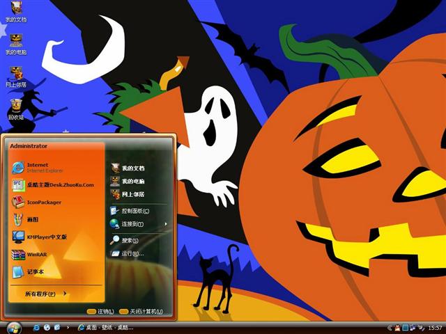Click the 注销(L) log off button

[100, 312]
